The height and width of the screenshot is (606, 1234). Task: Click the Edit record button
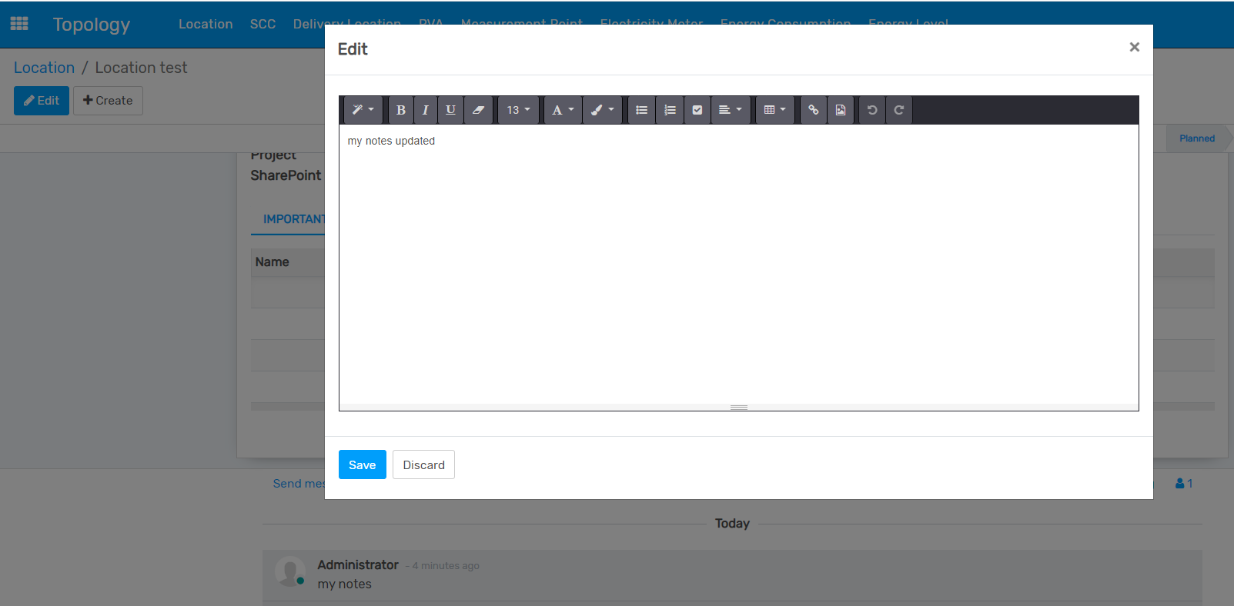[x=42, y=101]
